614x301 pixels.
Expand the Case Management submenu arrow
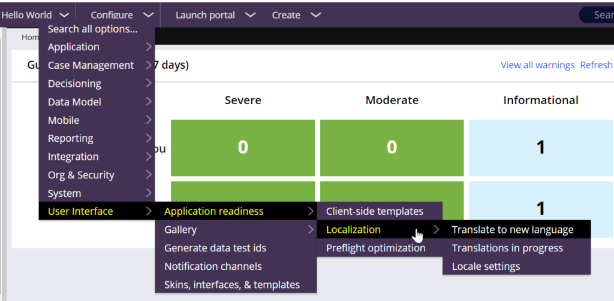point(149,65)
